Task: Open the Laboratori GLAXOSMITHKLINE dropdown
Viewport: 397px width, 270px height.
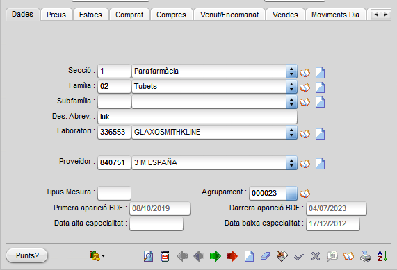Action: tap(292, 132)
